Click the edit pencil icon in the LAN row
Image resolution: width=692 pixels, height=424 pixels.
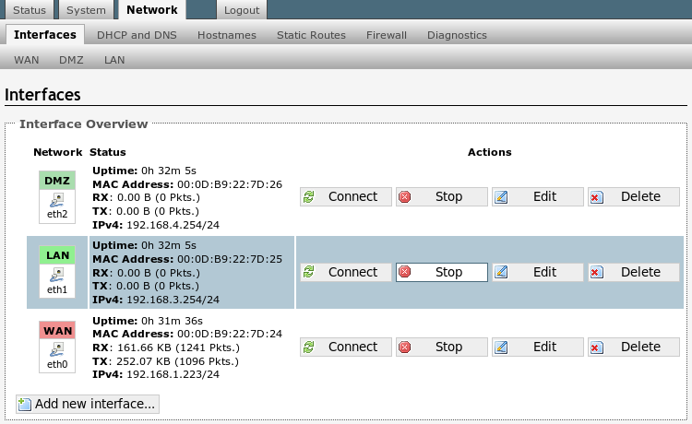tap(501, 272)
